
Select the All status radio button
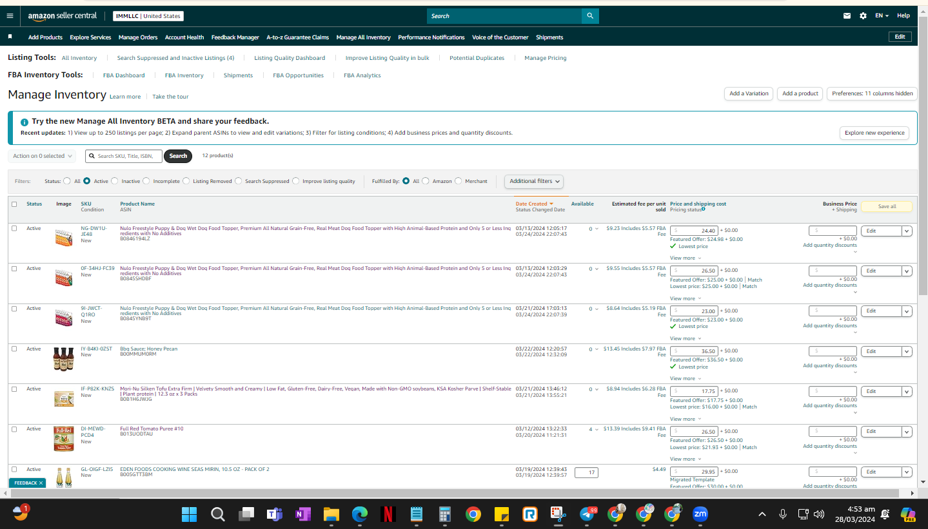tap(67, 181)
